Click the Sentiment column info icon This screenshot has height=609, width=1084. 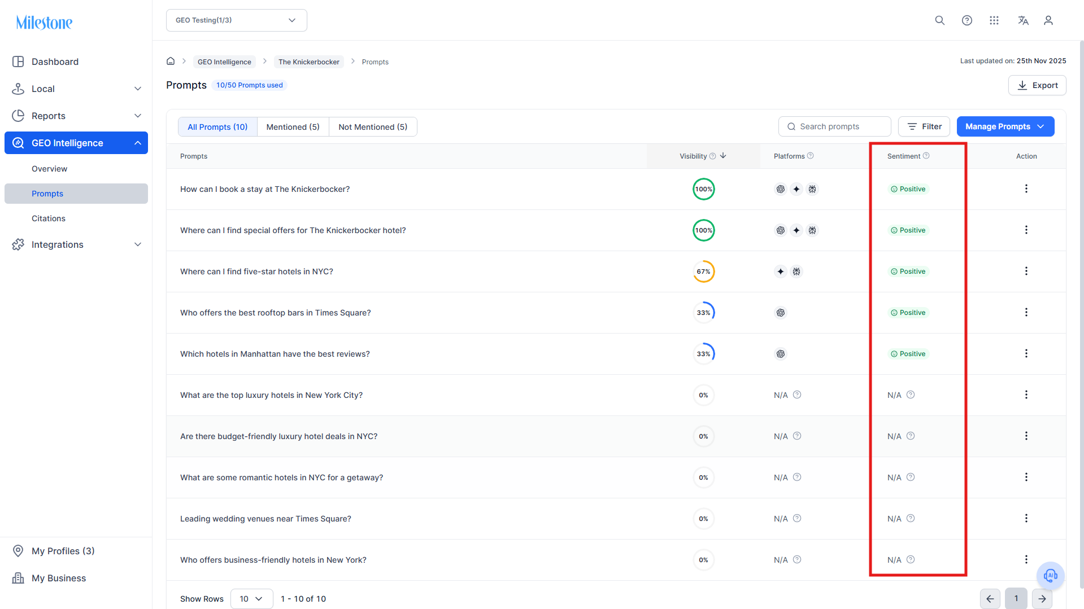click(926, 156)
